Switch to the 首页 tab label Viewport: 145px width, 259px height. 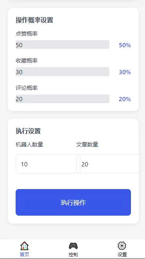point(25,254)
